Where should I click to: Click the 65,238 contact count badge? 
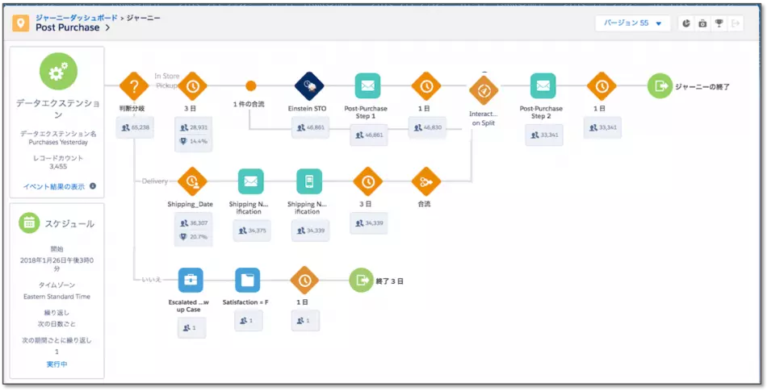135,127
